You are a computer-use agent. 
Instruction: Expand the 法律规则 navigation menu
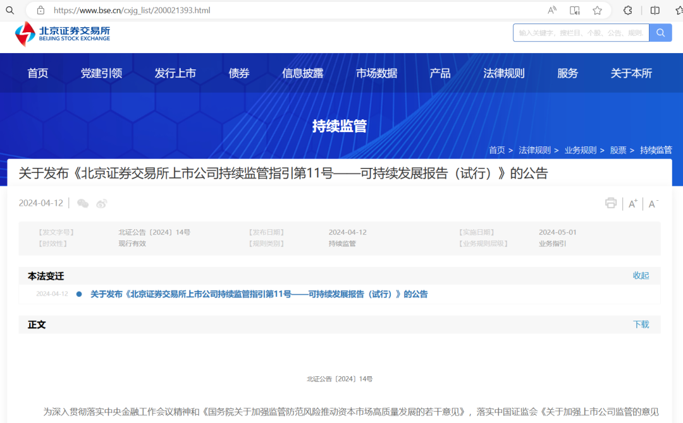(503, 73)
